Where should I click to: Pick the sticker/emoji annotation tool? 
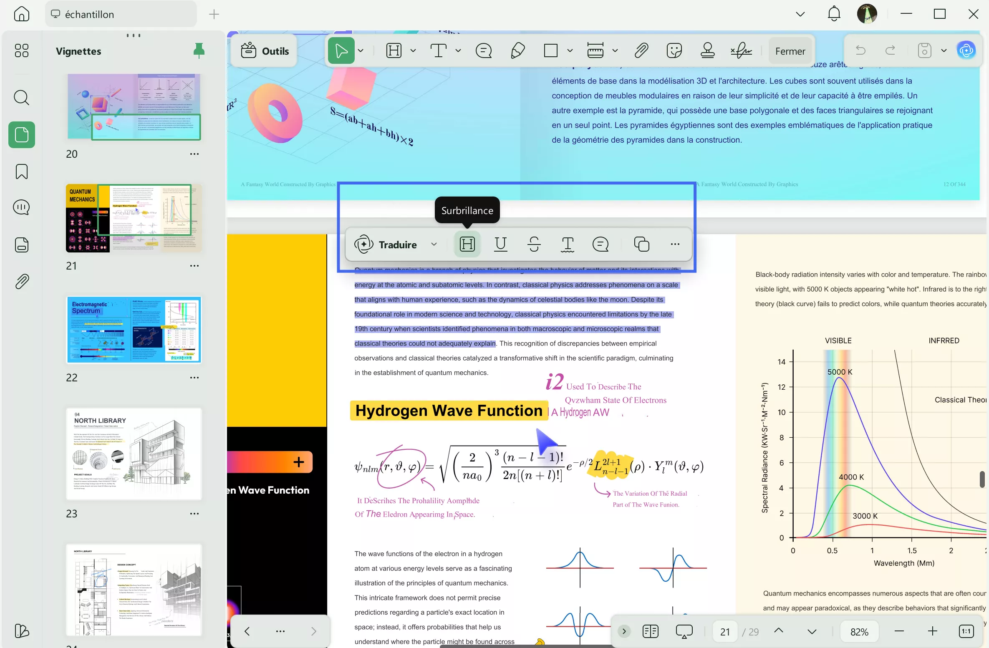pyautogui.click(x=674, y=50)
